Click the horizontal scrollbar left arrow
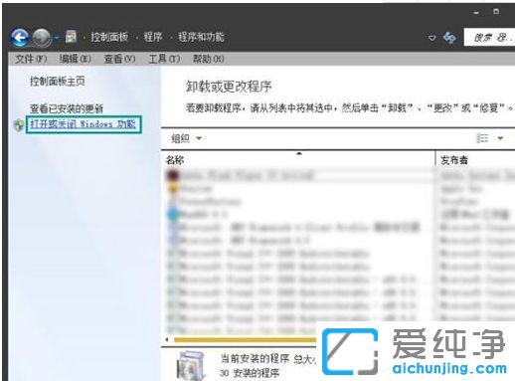515x381 pixels. [x=167, y=339]
